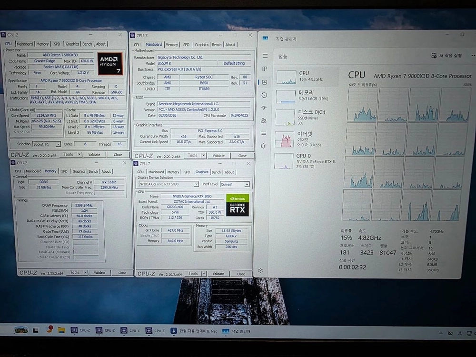Open Startup apps icon in Task Manager
Viewport: 476px width, 357px height.
[264, 108]
